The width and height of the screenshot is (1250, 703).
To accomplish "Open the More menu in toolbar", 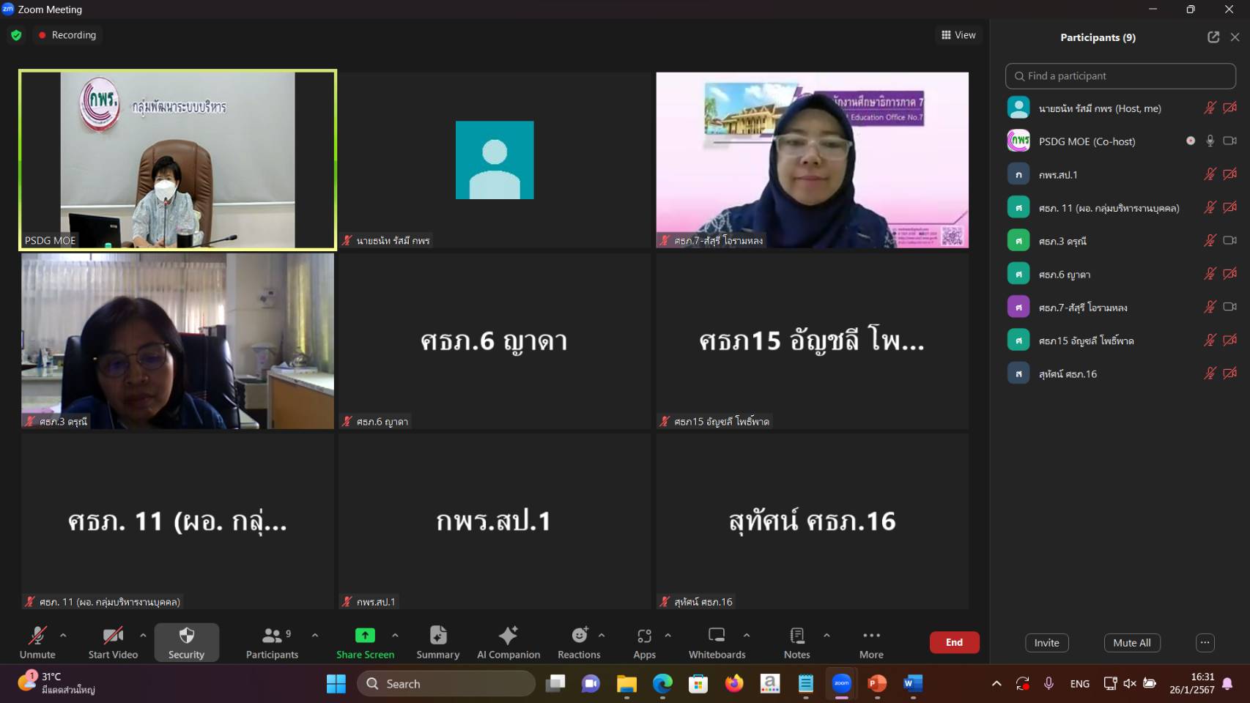I will [871, 642].
